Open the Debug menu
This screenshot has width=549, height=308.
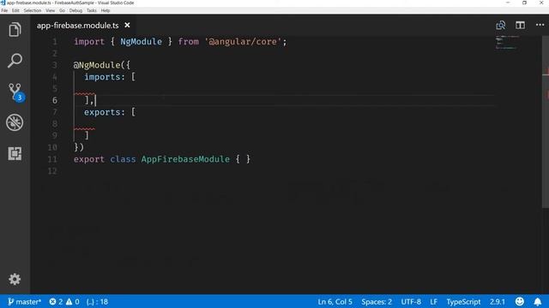pyautogui.click(x=75, y=10)
